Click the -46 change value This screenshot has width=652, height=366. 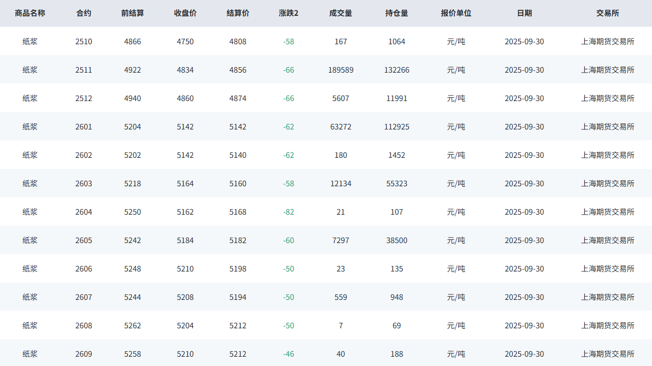[288, 354]
